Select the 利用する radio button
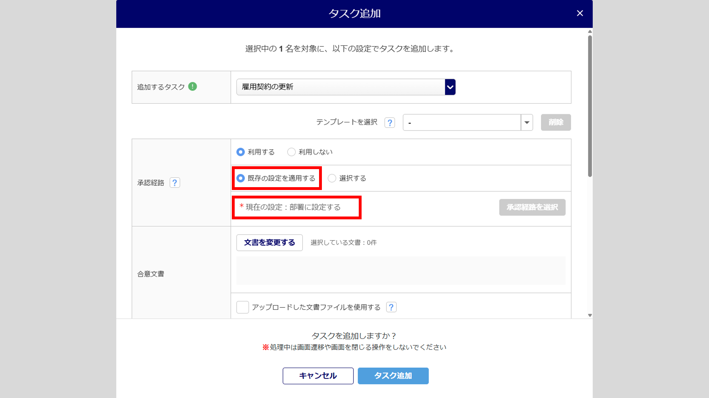The width and height of the screenshot is (709, 398). point(241,152)
